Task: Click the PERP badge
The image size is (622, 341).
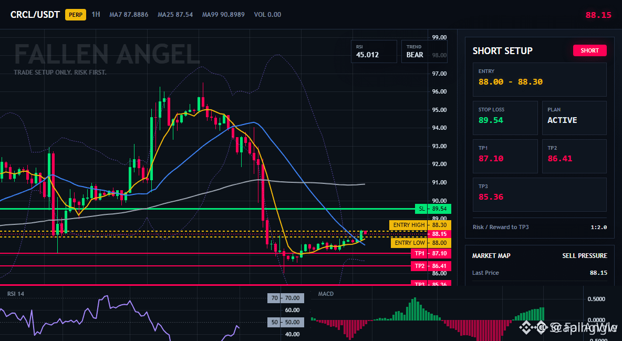Action: (75, 15)
